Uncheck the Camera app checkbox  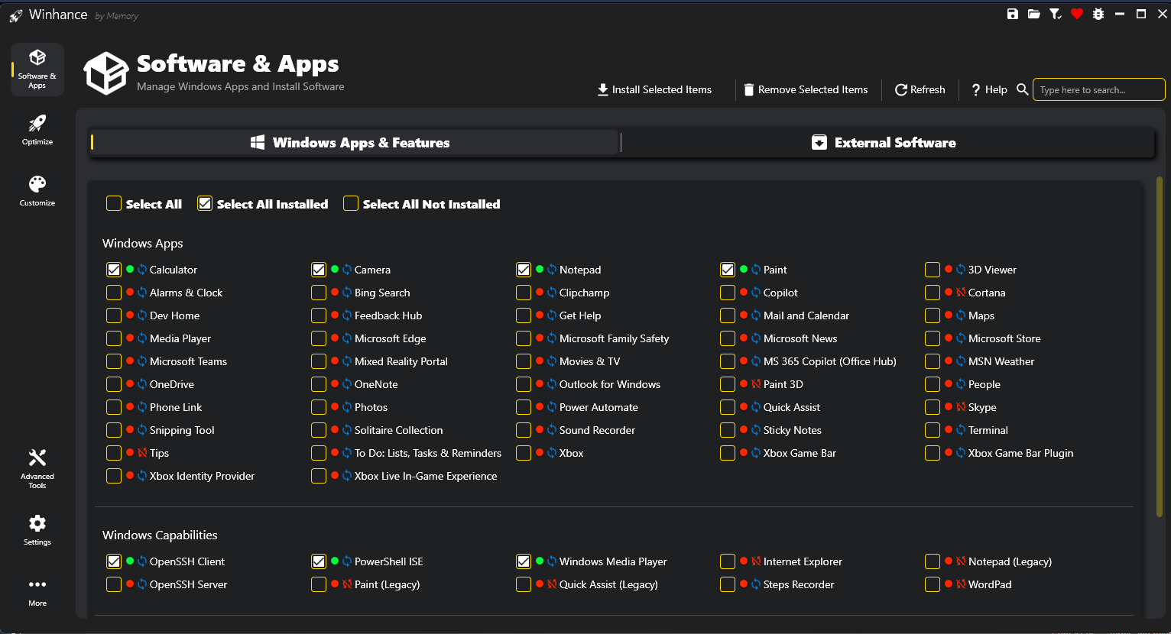click(x=319, y=270)
